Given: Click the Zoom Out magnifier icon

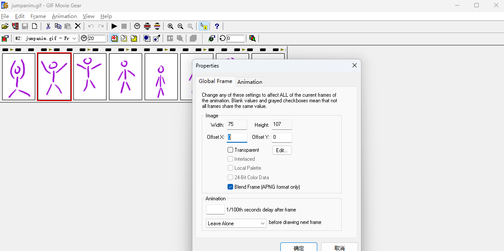Looking at the screenshot, I should (180, 26).
